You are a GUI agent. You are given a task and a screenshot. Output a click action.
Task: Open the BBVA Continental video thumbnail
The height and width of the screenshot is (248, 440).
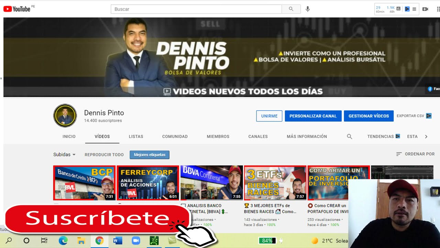point(212,183)
